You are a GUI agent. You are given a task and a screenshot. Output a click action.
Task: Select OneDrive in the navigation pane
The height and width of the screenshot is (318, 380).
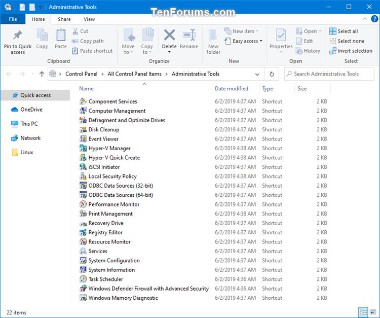[x=31, y=110]
